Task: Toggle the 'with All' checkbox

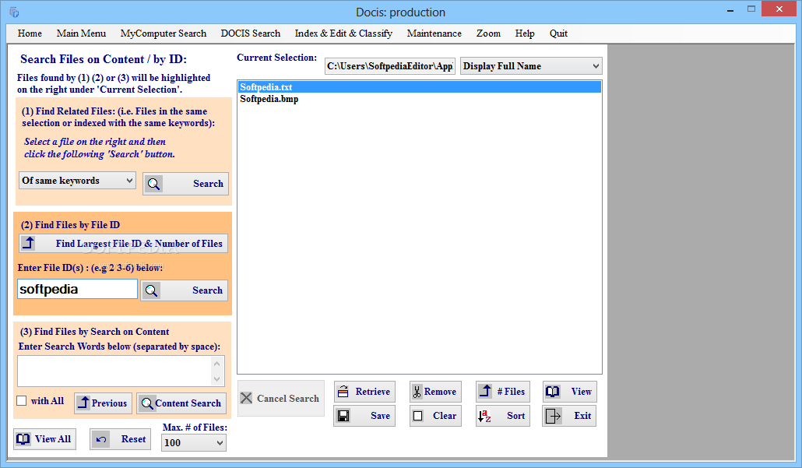Action: 22,400
